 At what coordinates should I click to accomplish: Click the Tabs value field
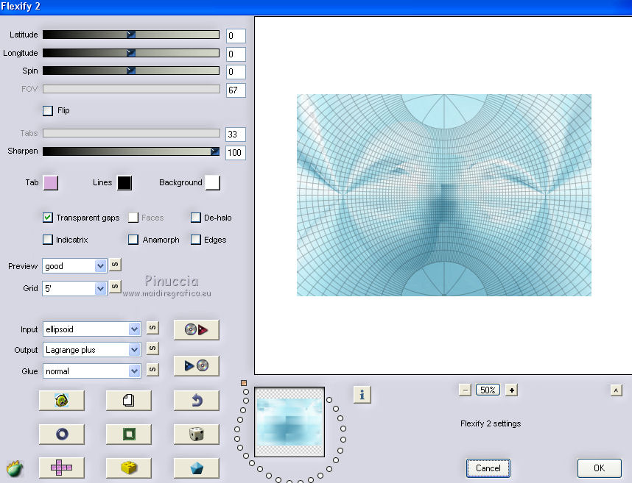[236, 135]
